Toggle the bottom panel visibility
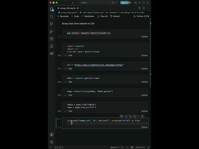 pos(144,3)
